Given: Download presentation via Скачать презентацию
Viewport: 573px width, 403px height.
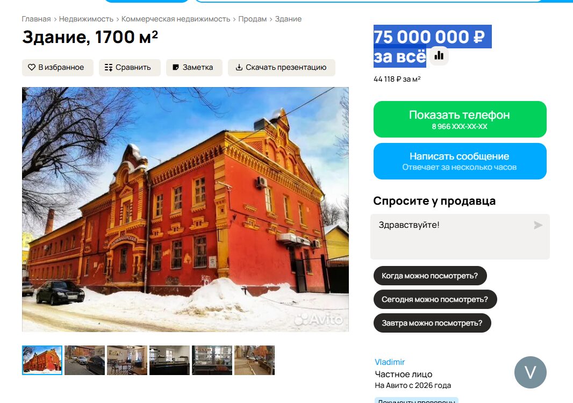Looking at the screenshot, I should tap(281, 68).
